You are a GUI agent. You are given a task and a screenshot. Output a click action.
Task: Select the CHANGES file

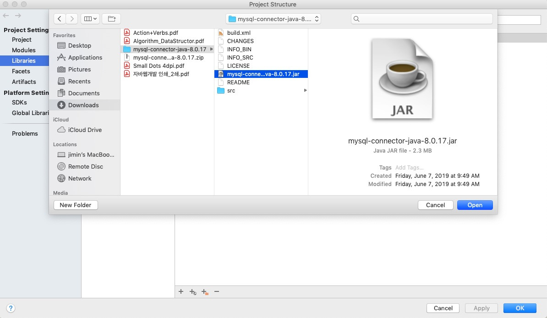(261, 41)
